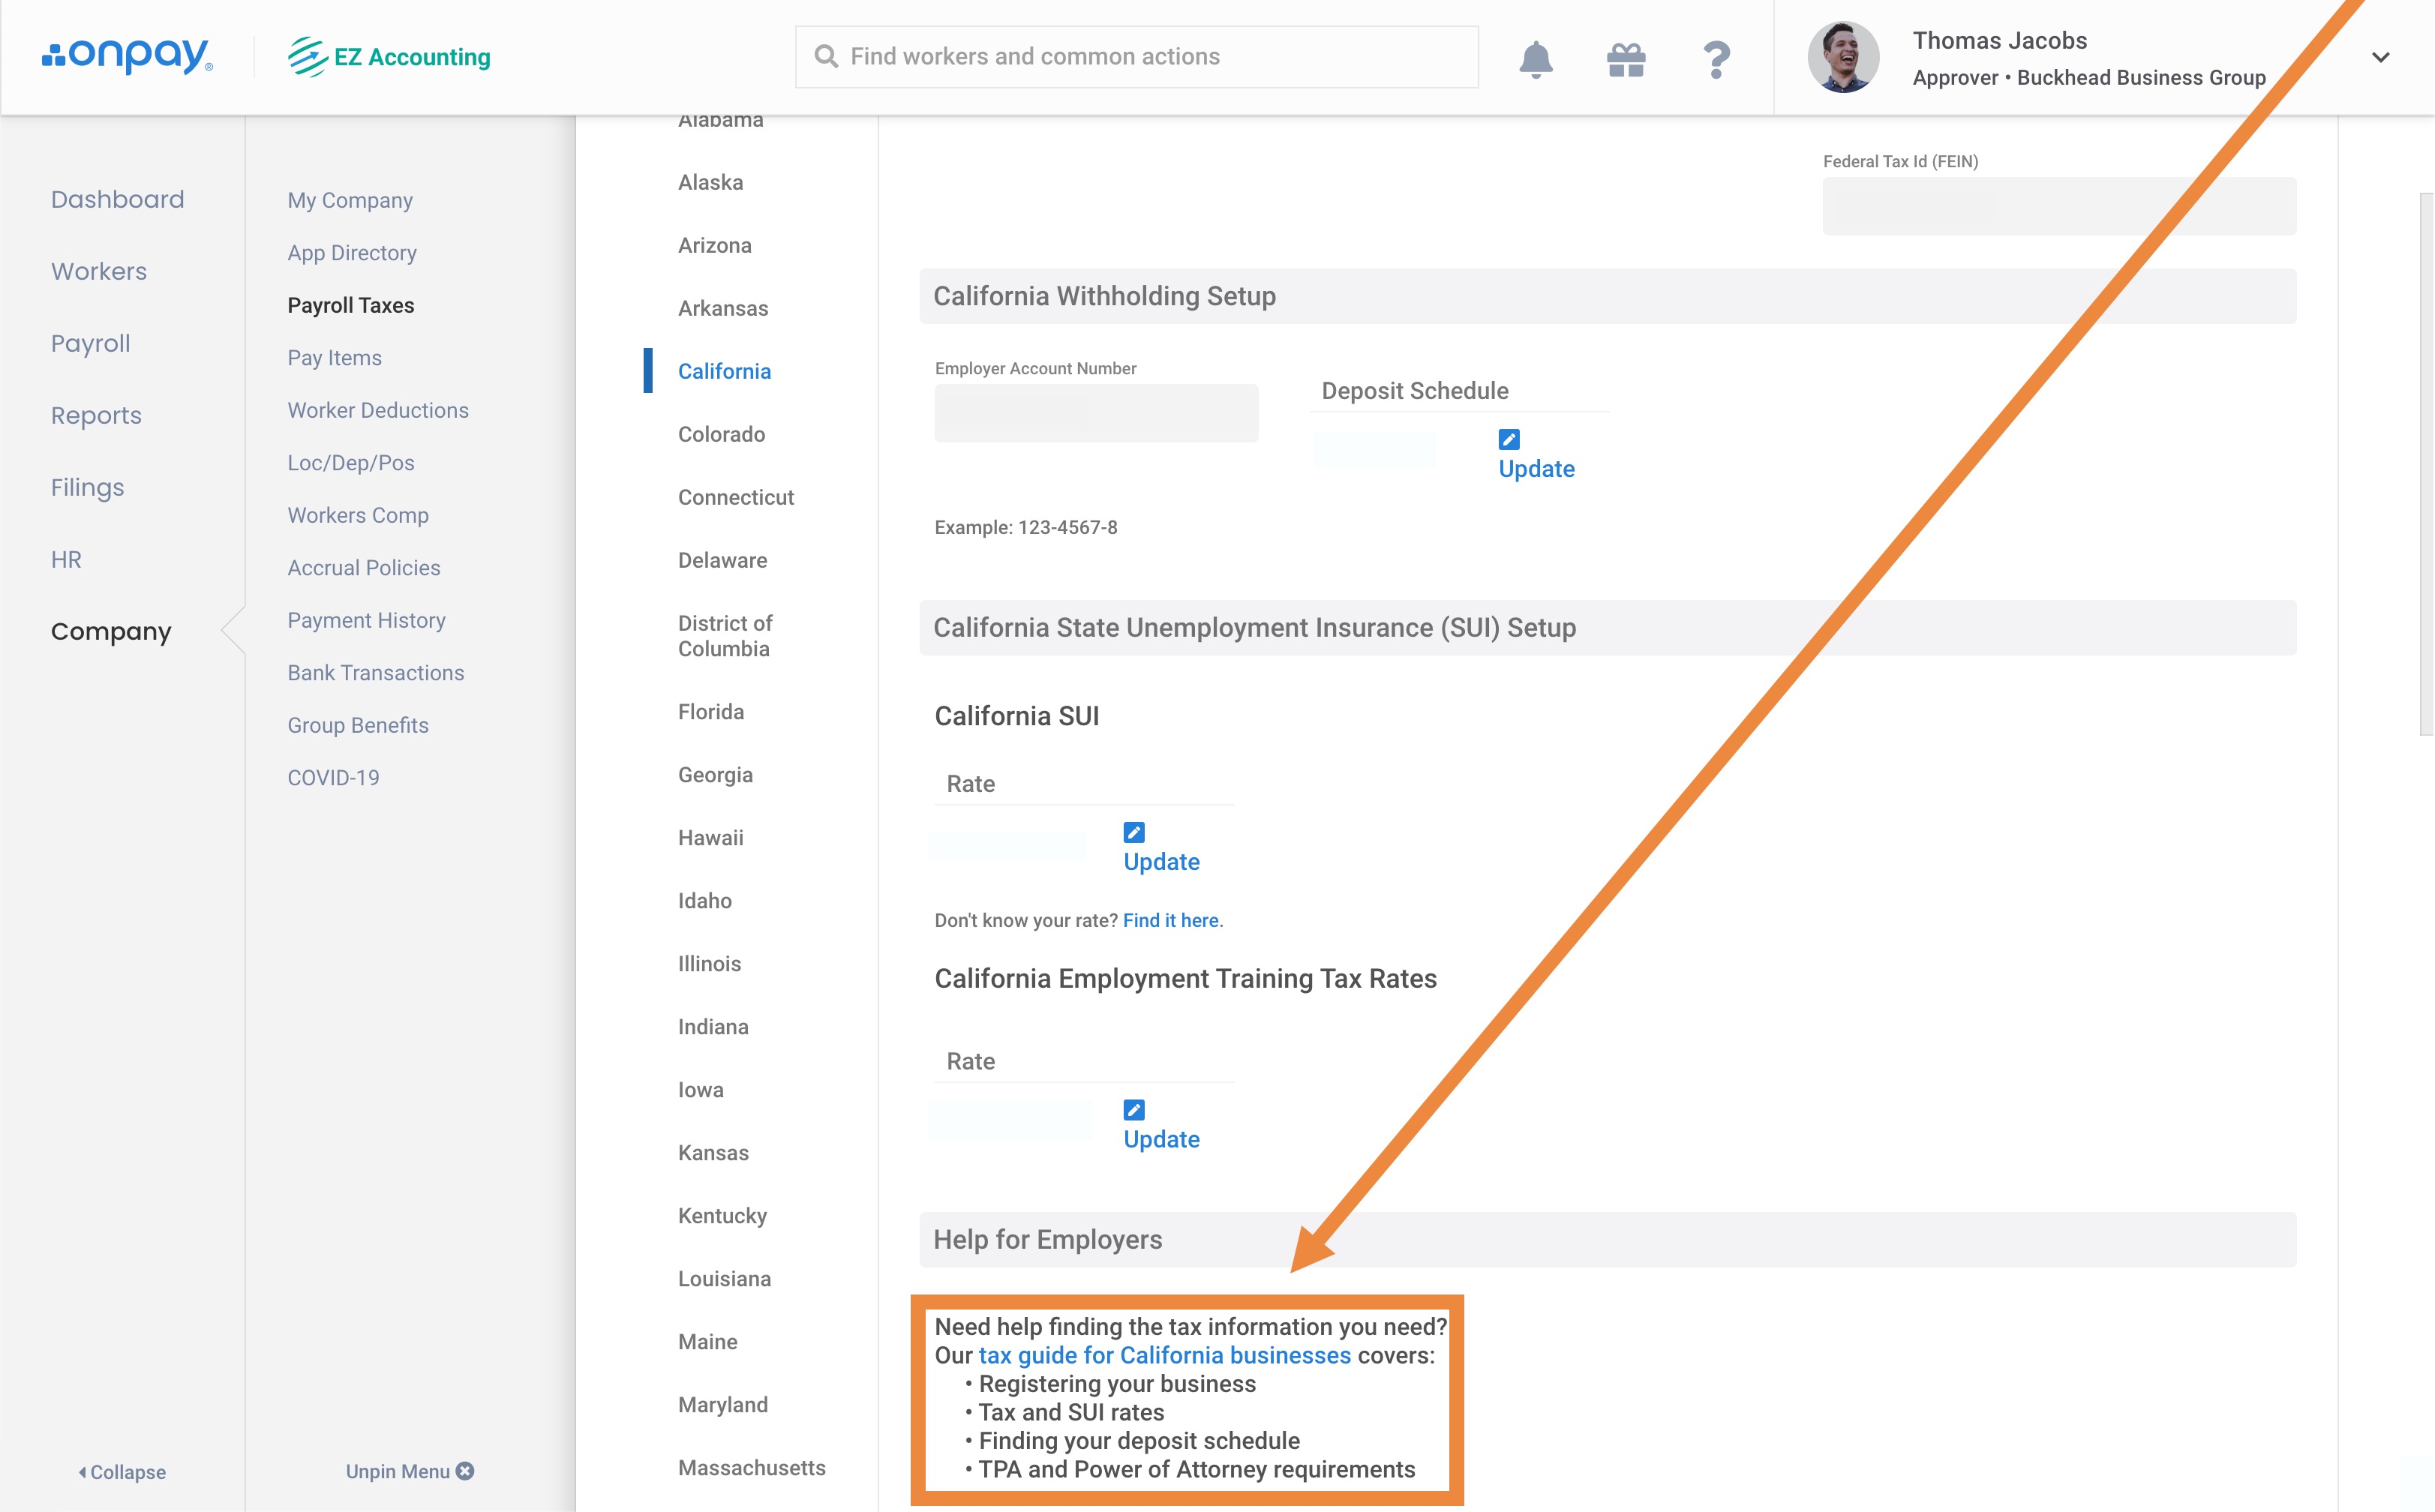The width and height of the screenshot is (2435, 1512).
Task: Click Thomas Jacobs profile photo
Action: click(1842, 57)
